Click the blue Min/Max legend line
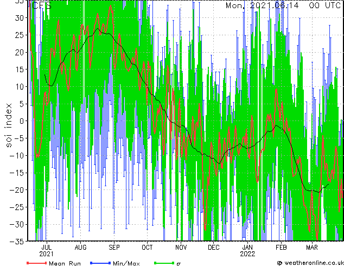Image resolution: width=344 pixels, height=266 pixels. click(x=100, y=263)
